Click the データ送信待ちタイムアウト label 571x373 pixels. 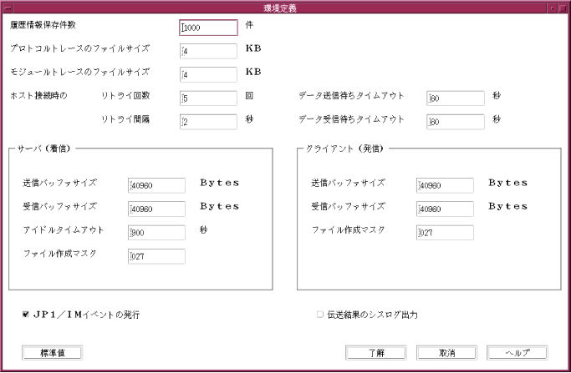coord(351,96)
